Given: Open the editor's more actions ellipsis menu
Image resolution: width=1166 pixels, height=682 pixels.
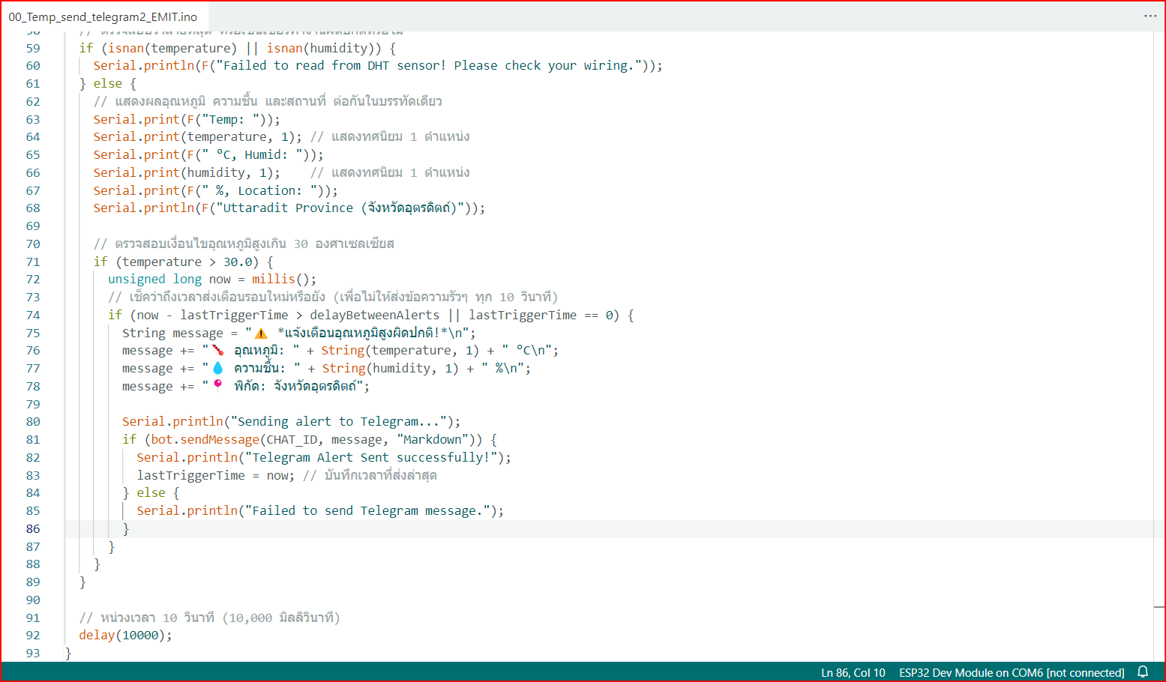Looking at the screenshot, I should pos(1150,16).
